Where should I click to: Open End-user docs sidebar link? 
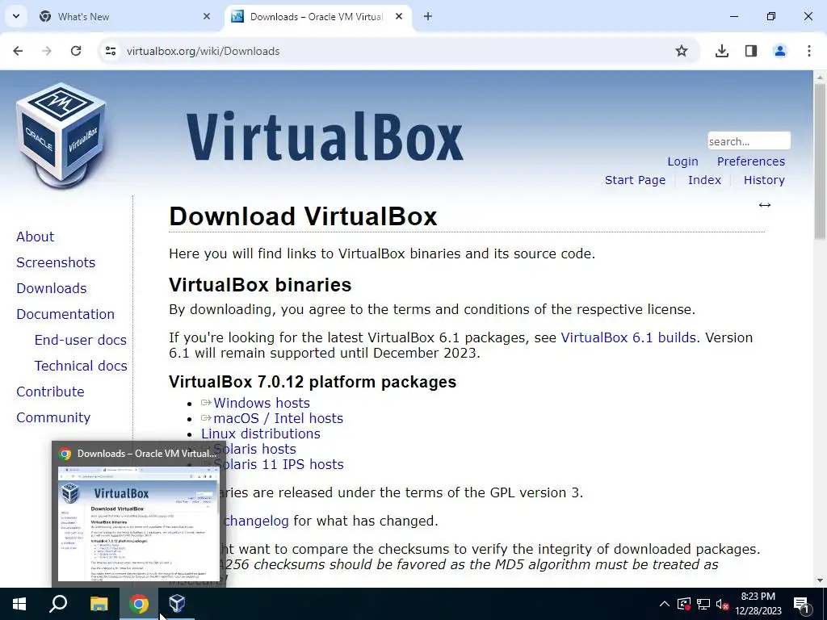pos(80,340)
